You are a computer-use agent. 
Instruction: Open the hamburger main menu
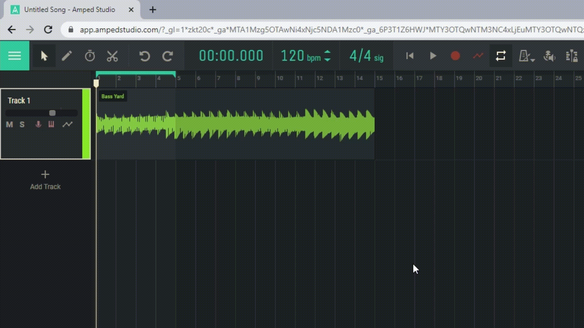coord(14,56)
